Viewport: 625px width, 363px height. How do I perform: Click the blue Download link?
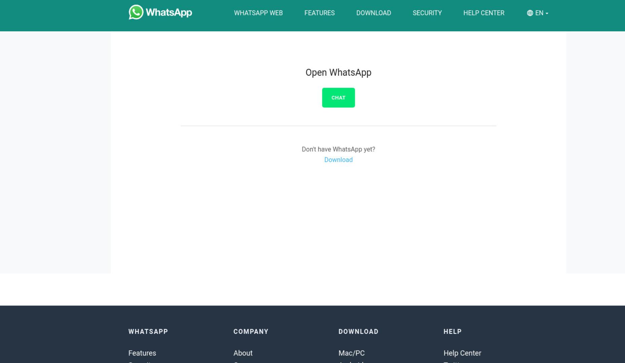(338, 160)
